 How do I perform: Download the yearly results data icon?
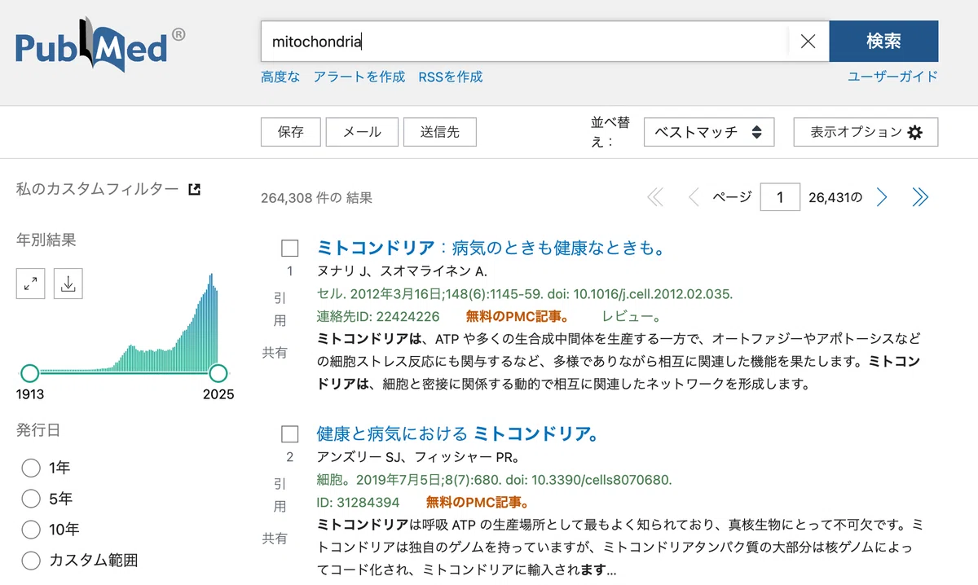(x=68, y=284)
